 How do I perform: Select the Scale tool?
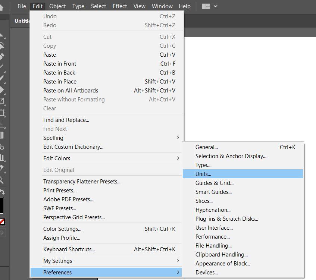point(1,101)
